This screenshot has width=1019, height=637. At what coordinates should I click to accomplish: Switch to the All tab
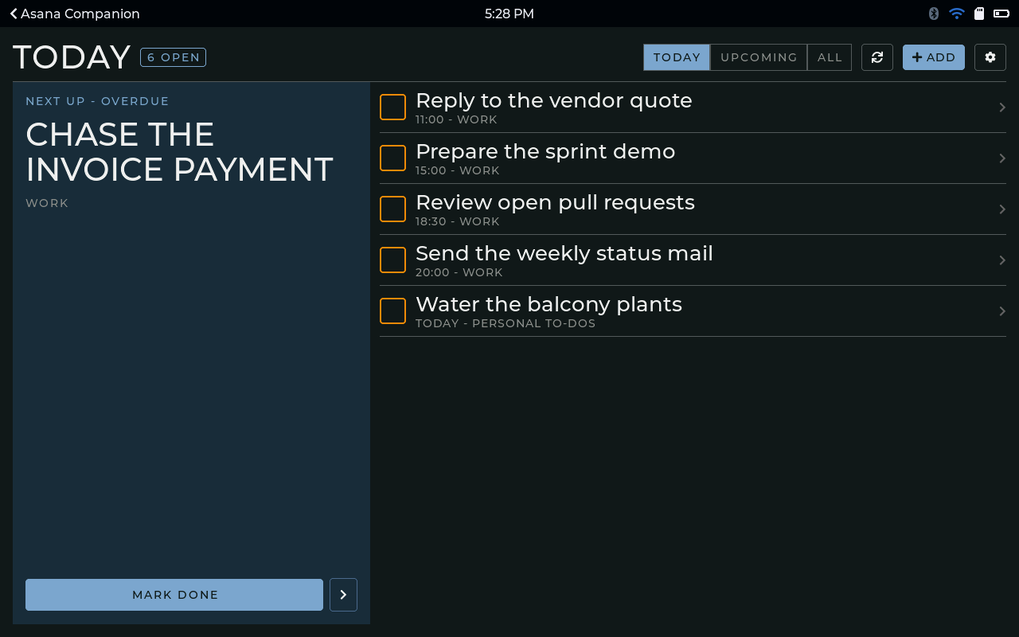[830, 57]
